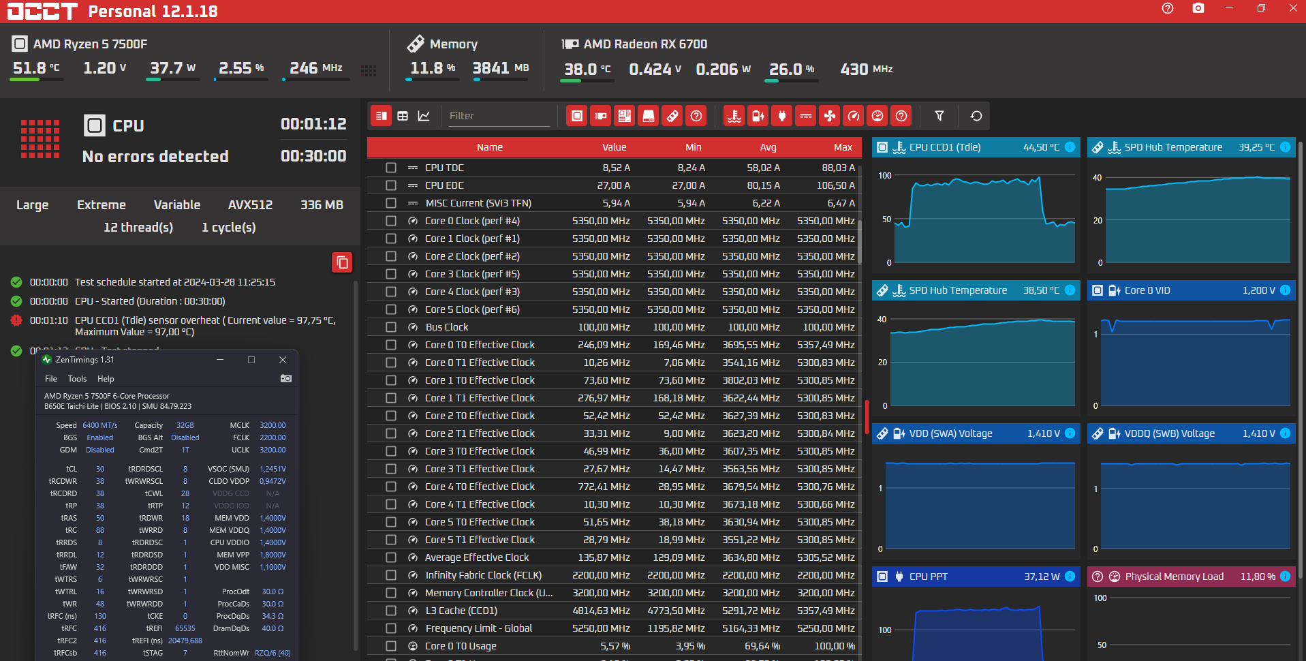Sort table by Max column header
This screenshot has width=1306, height=661.
tap(843, 147)
